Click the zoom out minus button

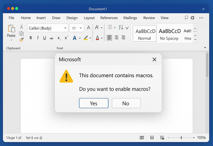(x=168, y=138)
